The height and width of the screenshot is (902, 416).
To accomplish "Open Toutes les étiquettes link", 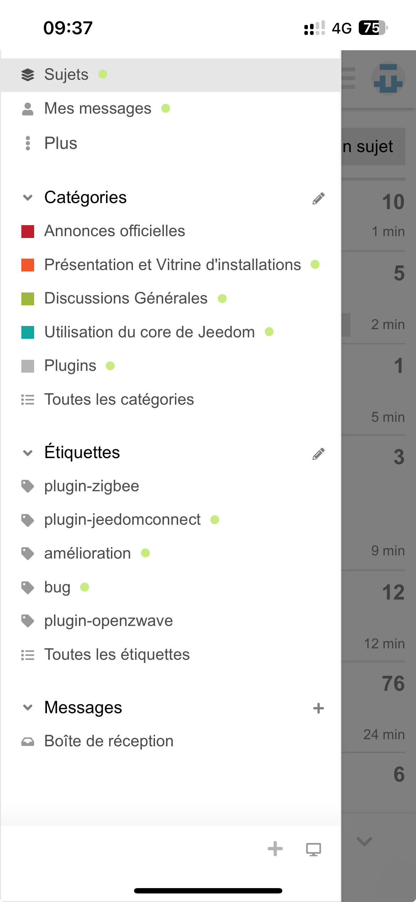I will point(117,655).
